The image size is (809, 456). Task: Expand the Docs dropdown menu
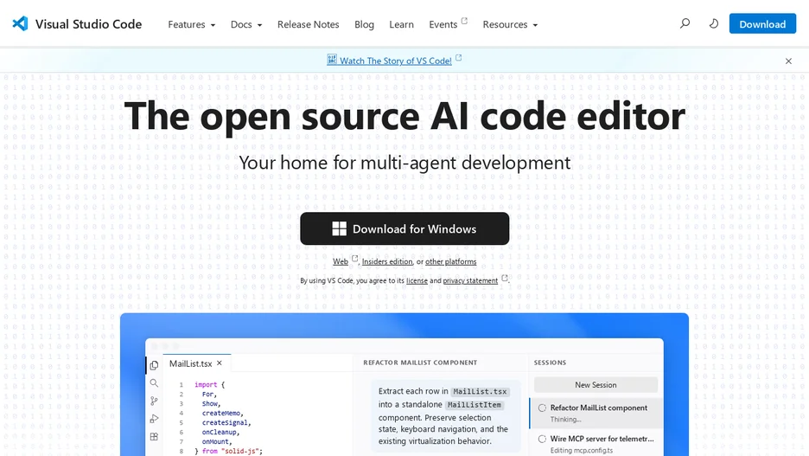[246, 24]
